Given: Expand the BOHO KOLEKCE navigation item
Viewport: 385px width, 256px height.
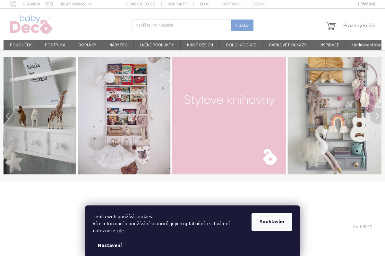Looking at the screenshot, I should click(241, 45).
